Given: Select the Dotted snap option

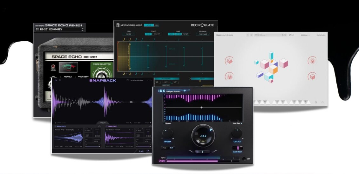Looking at the screenshot, I should pyautogui.click(x=178, y=34).
